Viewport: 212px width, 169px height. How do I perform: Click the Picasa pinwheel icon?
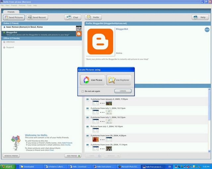click(x=86, y=80)
